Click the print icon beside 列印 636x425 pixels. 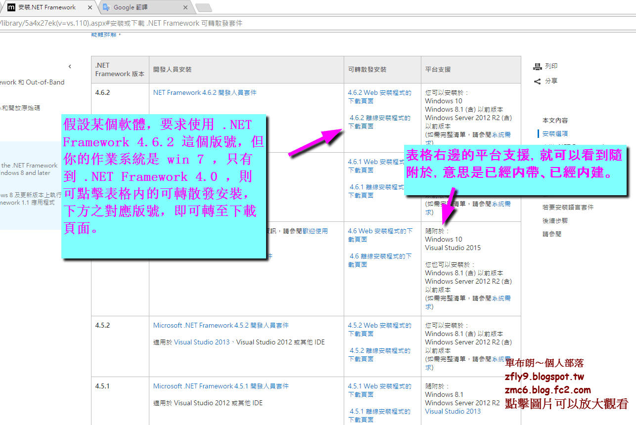(x=538, y=67)
